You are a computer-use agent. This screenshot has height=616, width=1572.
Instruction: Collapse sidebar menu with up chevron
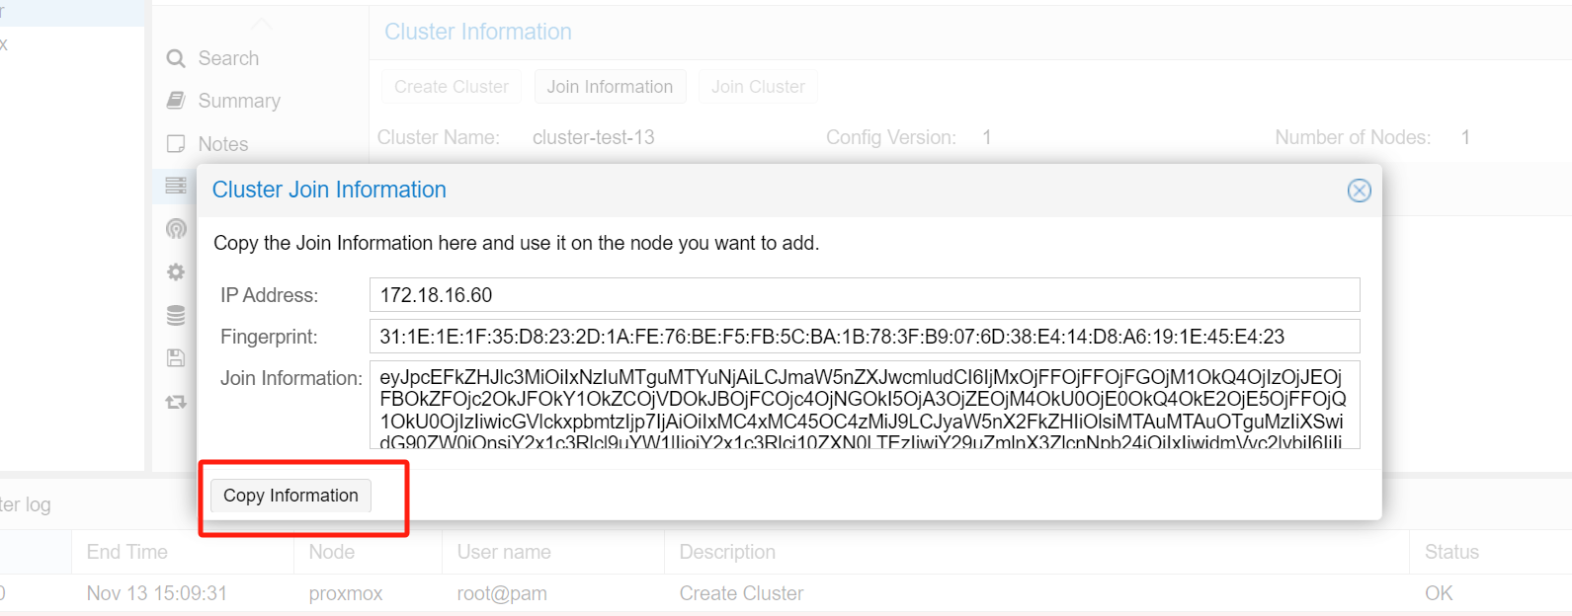click(261, 24)
